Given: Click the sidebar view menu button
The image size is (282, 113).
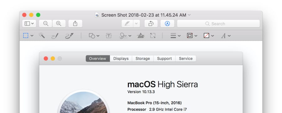Looking at the screenshot, I should [29, 24].
